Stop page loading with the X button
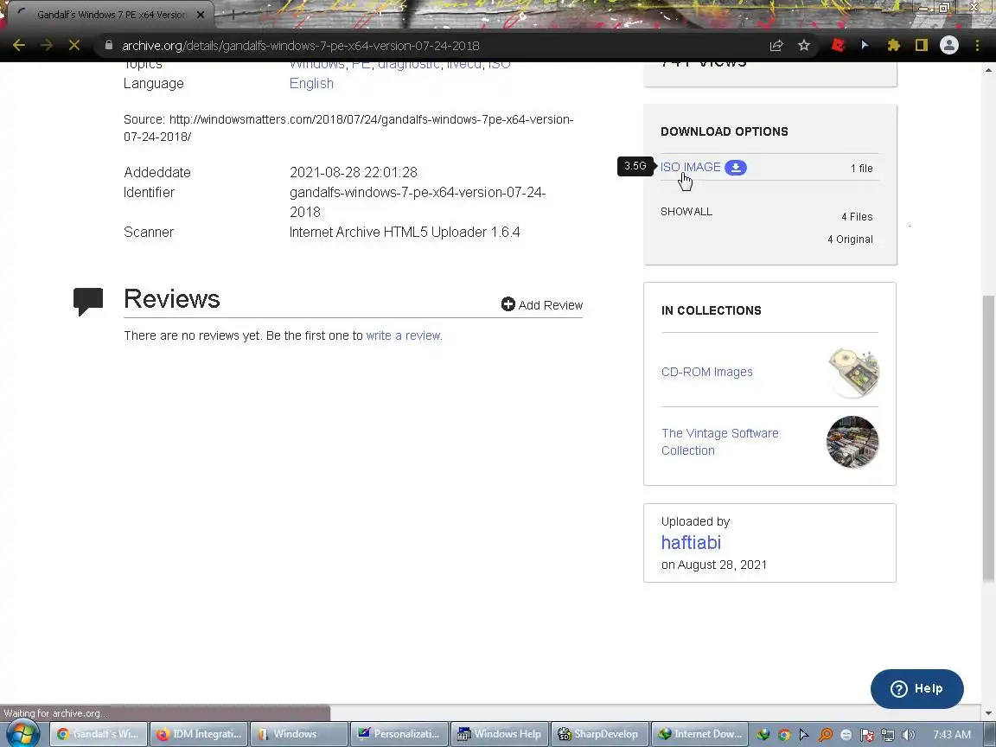The height and width of the screenshot is (747, 996). click(x=73, y=45)
